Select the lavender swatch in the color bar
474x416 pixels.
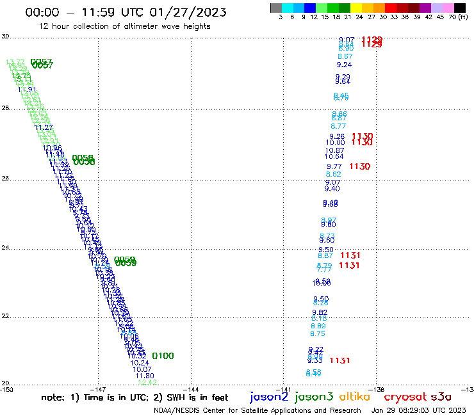coord(436,8)
